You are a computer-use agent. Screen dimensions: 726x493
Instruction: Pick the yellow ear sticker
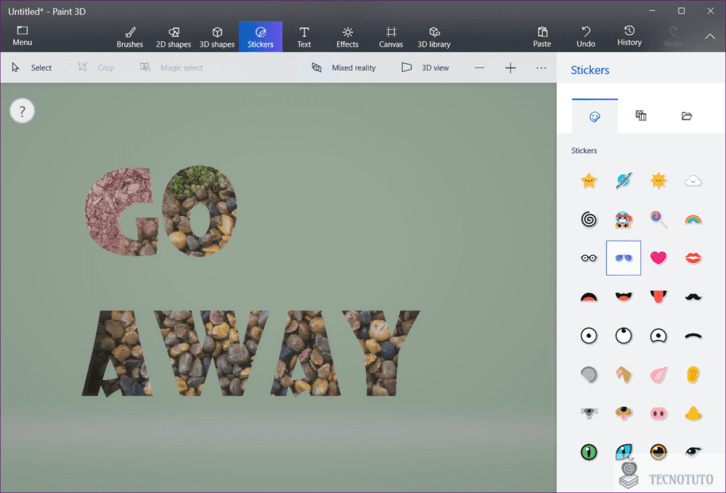pos(693,375)
